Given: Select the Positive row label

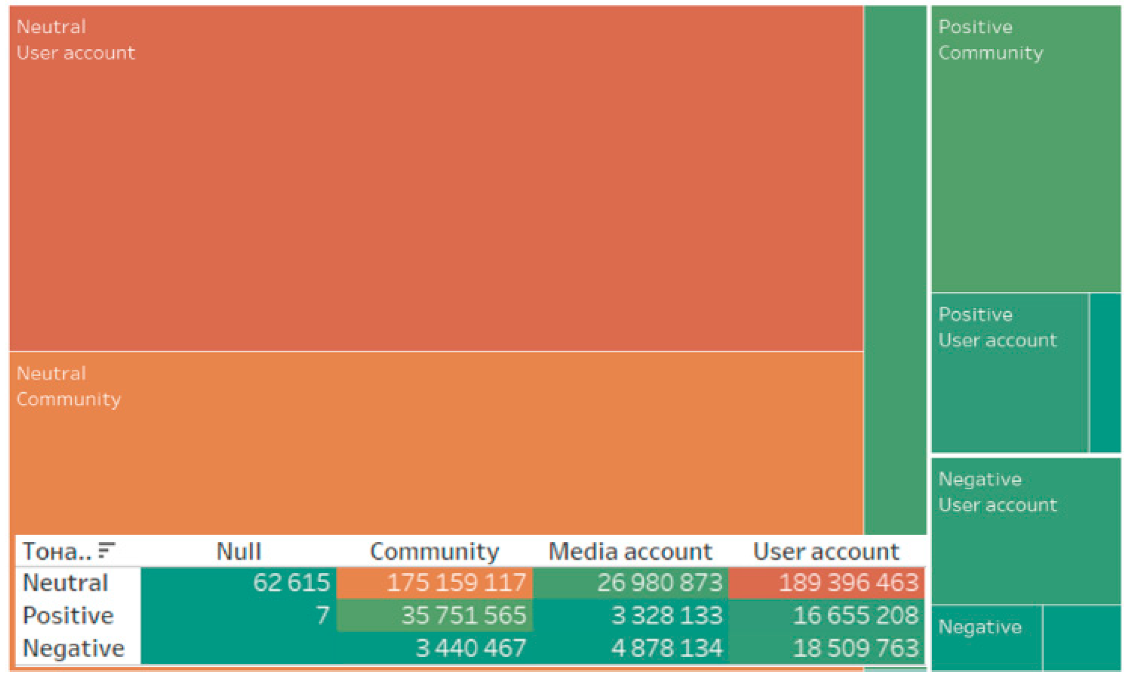Looking at the screenshot, I should coord(68,615).
